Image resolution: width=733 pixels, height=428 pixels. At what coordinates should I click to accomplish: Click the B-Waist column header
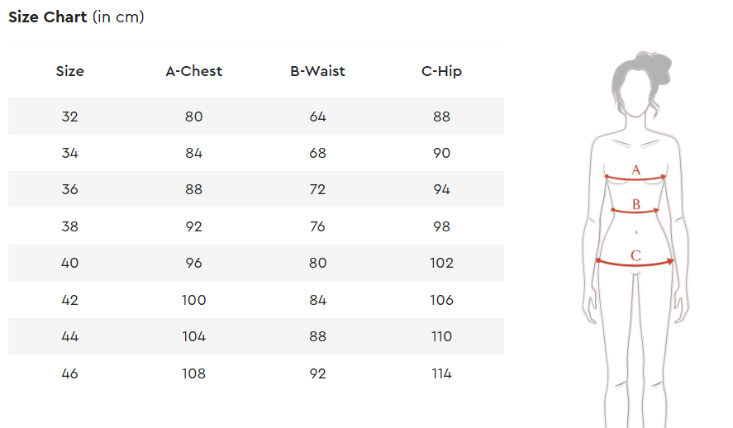(317, 71)
